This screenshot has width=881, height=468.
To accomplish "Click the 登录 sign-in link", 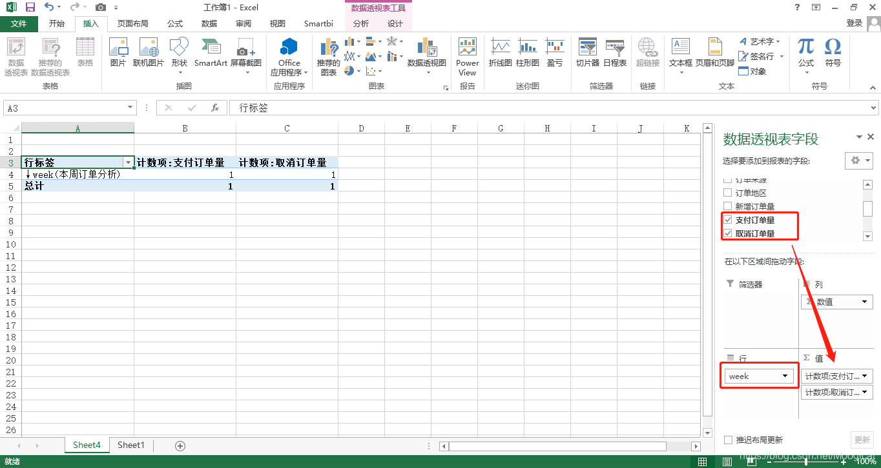I will pyautogui.click(x=854, y=21).
